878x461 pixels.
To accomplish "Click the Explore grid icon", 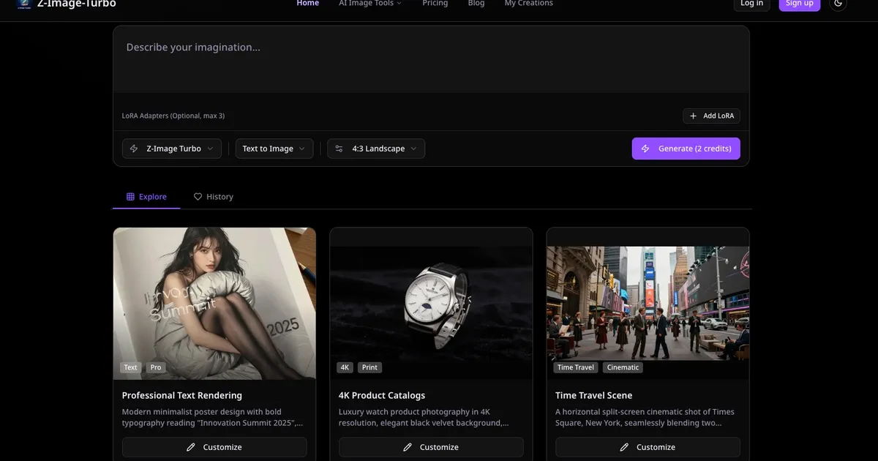I will pos(130,197).
